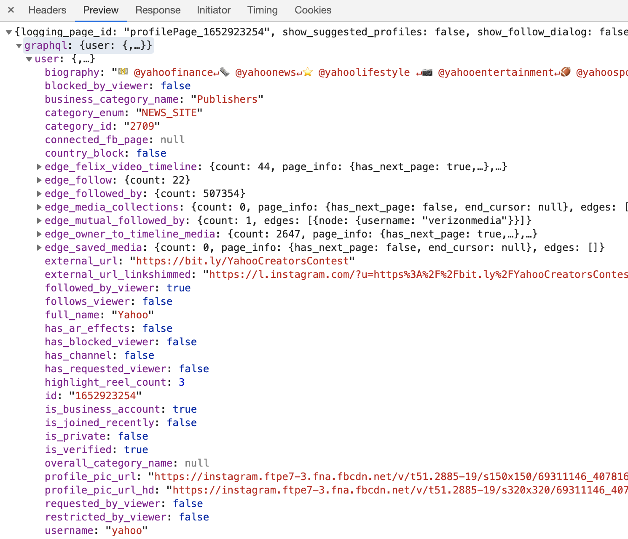Screen dimensions: 628x539
Task: Collapse the root logging_page_id object
Action: [9, 32]
